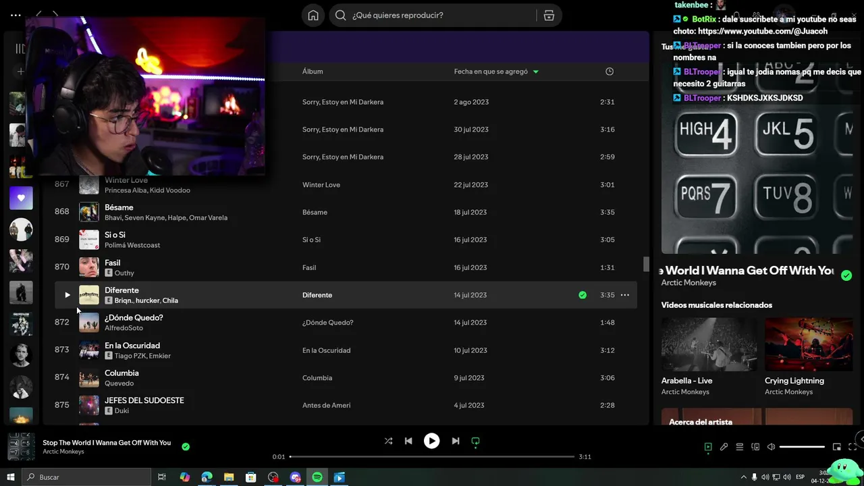
Task: Skip to the previous track
Action: [x=408, y=441]
